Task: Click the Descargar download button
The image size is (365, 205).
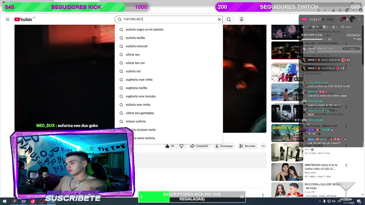Action: 224,146
